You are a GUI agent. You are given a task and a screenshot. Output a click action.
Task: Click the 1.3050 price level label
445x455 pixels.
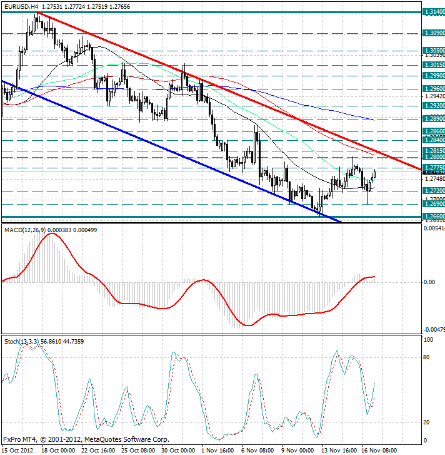[434, 51]
